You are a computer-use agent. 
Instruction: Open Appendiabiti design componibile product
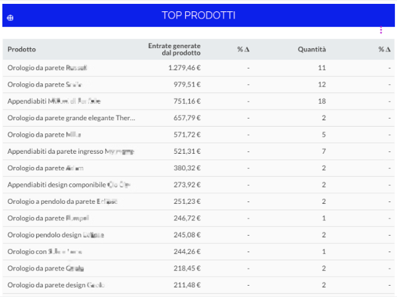click(x=69, y=185)
